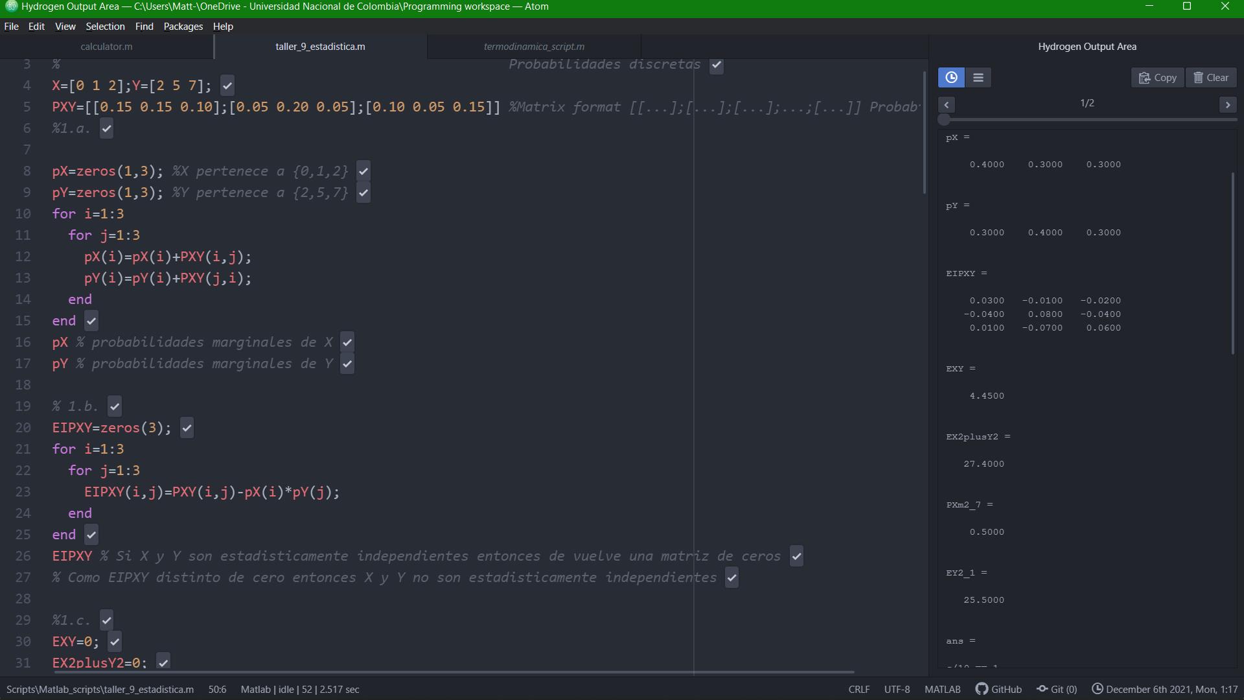Click clock date display in status bar
This screenshot has height=700, width=1244.
pos(1164,690)
